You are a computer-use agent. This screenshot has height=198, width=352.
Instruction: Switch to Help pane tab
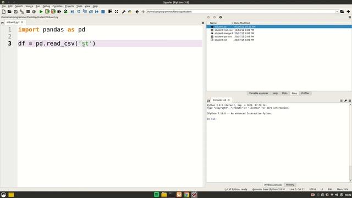(275, 93)
